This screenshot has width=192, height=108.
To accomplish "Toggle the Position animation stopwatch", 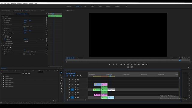I will 5,20.
